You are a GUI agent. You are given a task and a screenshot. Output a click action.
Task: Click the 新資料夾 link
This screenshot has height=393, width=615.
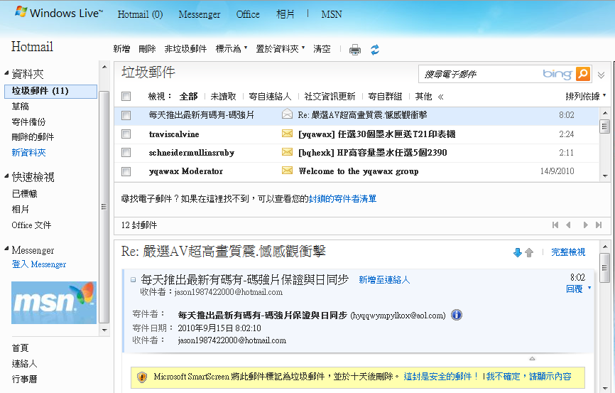[x=28, y=152]
